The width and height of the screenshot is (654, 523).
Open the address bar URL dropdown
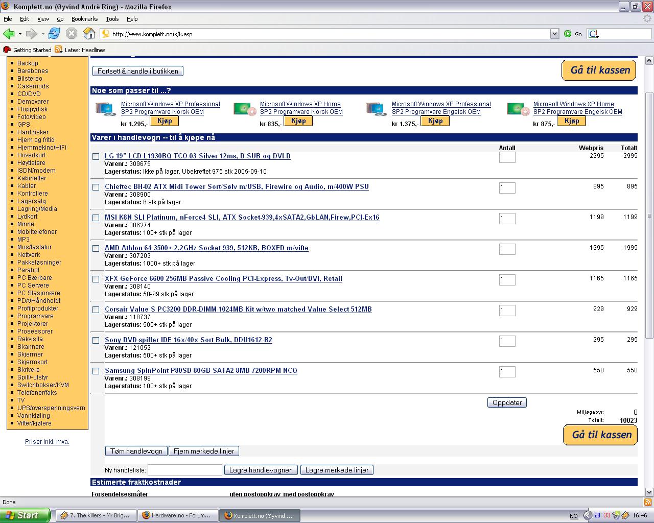pos(554,34)
